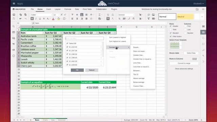Viewport: 217px width, 122px height.
Task: Choose Sort Lowest to Highest
Action: [118, 37]
